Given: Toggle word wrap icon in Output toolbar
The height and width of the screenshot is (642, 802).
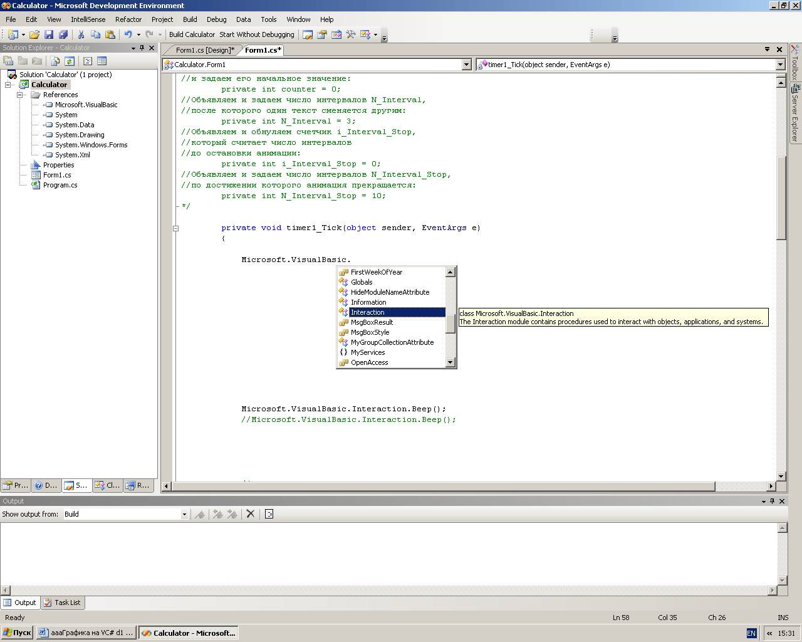Looking at the screenshot, I should tap(269, 514).
